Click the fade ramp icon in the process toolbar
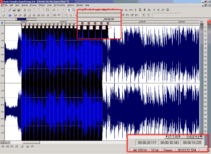The width and height of the screenshot is (211, 154). click(126, 10)
